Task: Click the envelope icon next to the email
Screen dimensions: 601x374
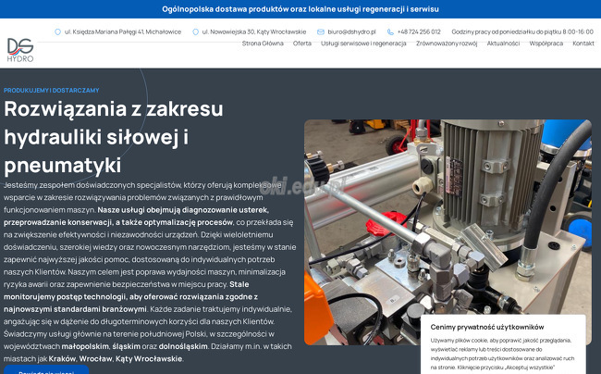Action: [321, 31]
